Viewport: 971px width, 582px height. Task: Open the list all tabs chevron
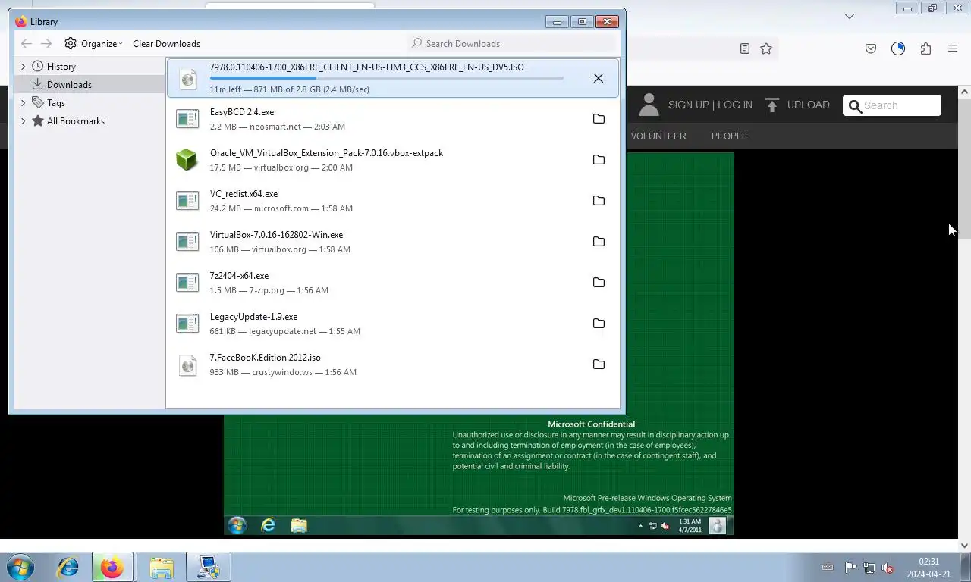850,16
